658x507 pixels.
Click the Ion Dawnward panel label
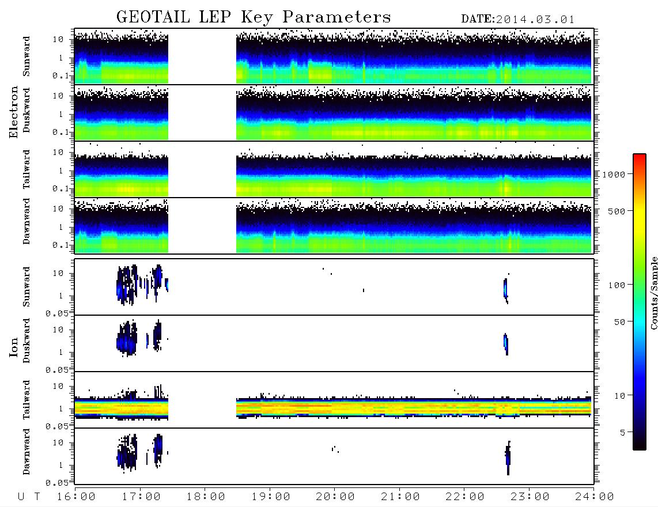pos(27,452)
